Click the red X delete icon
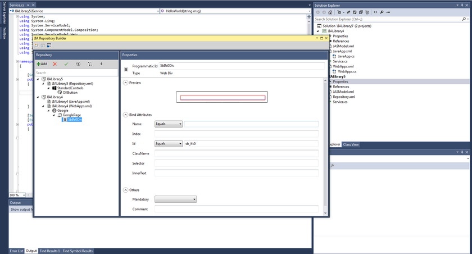 coord(55,64)
